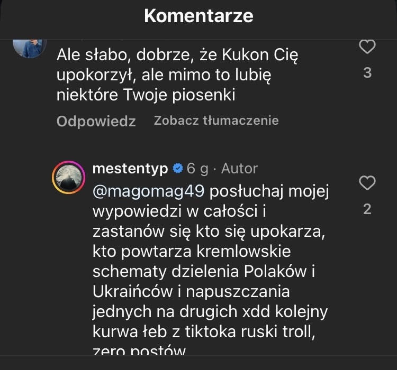Viewport: 397px width, 370px height.
Task: View likes count 3 on first comment
Action: [x=367, y=73]
